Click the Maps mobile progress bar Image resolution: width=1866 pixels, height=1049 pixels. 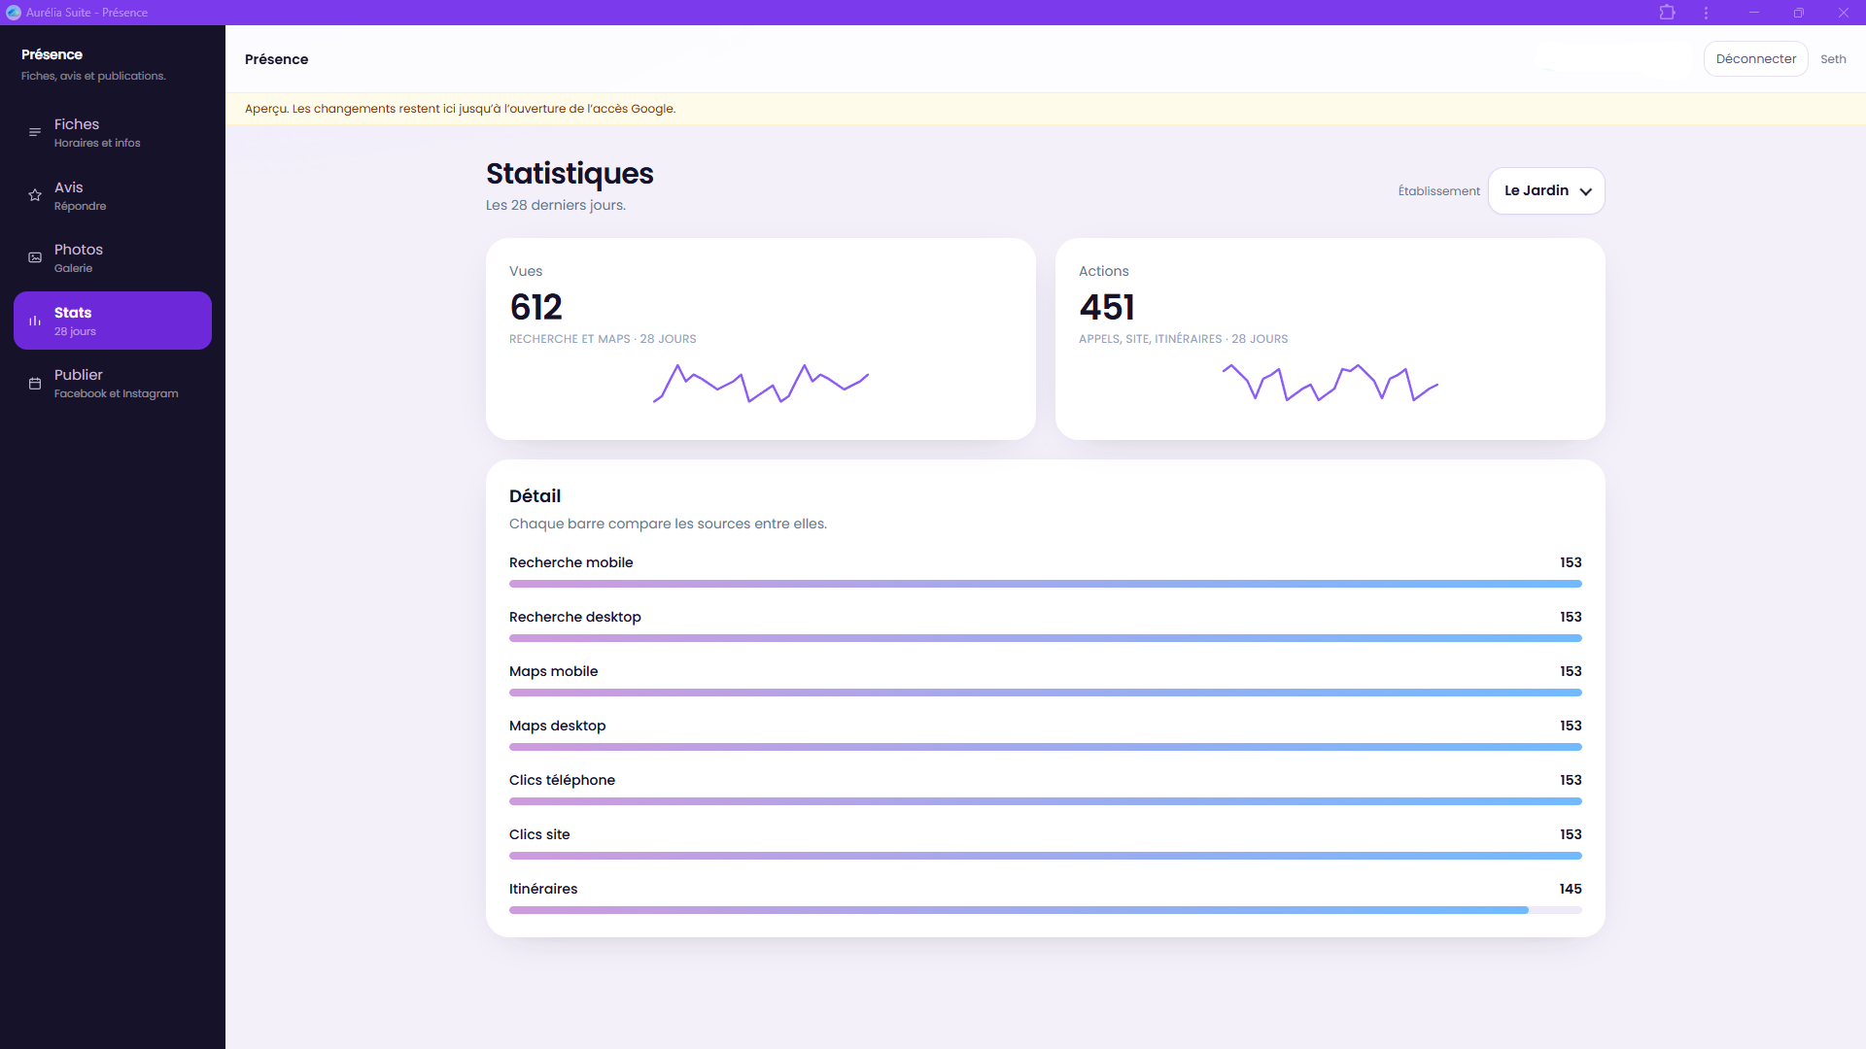point(1046,693)
